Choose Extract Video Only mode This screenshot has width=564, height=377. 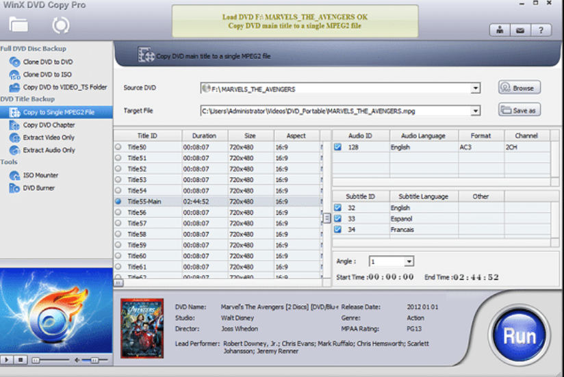click(49, 138)
